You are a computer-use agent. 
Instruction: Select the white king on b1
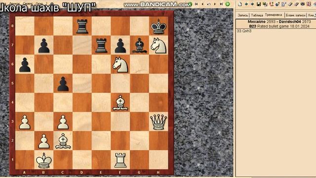(x=44, y=160)
